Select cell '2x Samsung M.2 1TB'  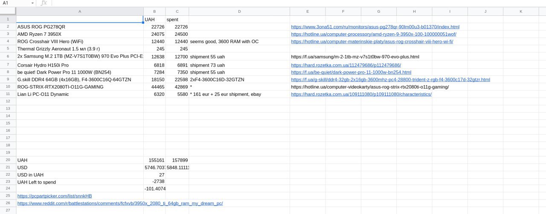click(x=80, y=56)
